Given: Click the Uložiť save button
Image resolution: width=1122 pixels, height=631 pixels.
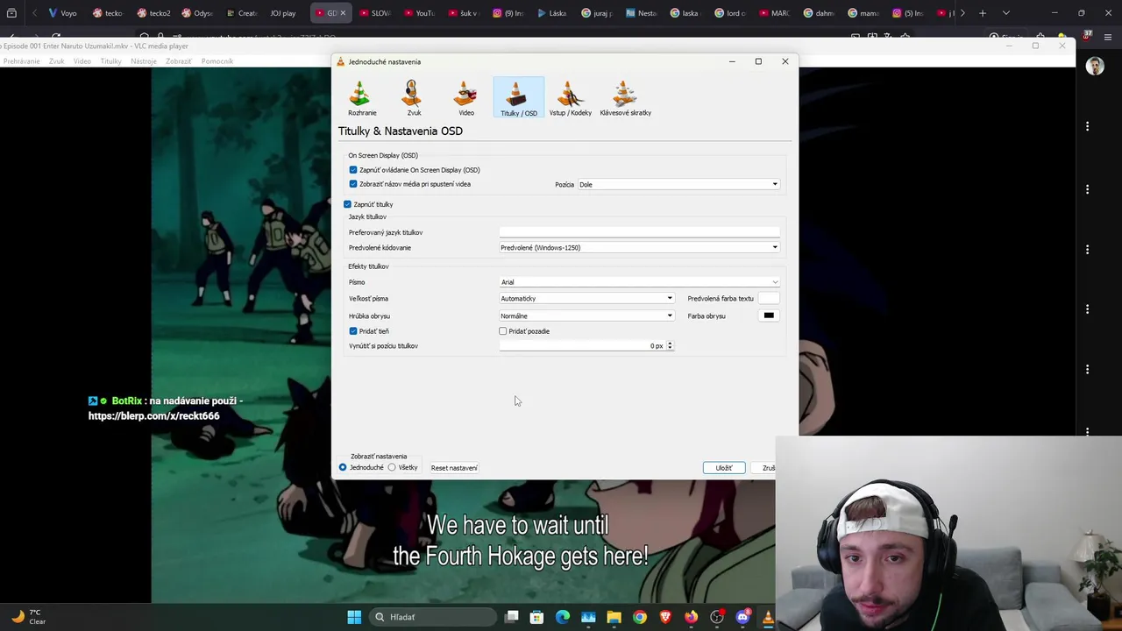Looking at the screenshot, I should click(724, 468).
